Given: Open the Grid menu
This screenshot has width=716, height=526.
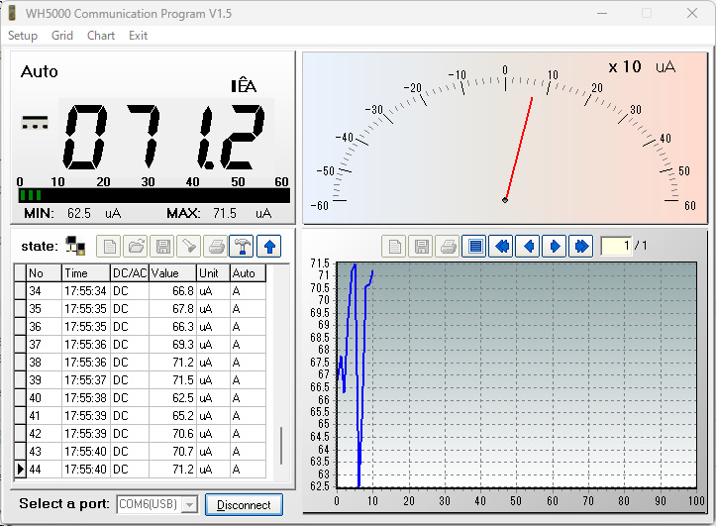Looking at the screenshot, I should click(62, 36).
